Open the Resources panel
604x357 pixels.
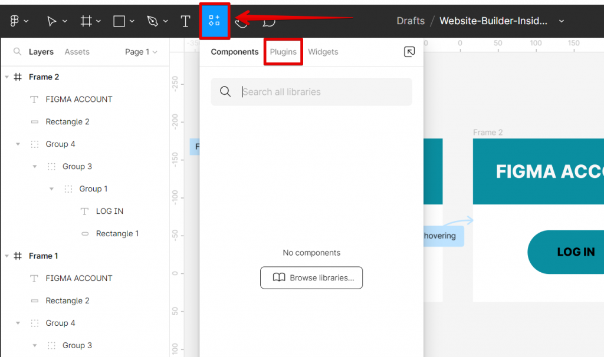(215, 21)
